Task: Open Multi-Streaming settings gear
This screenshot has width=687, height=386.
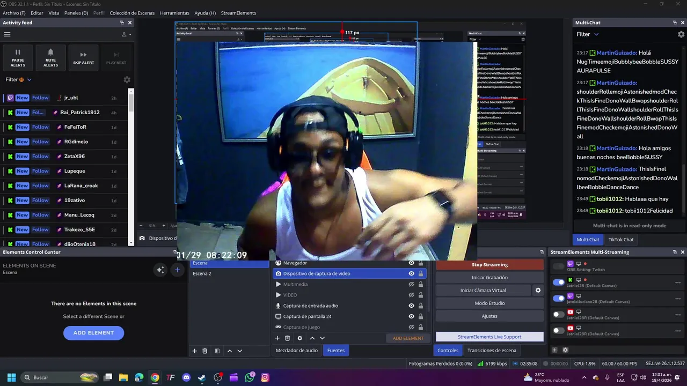Action: 565,350
